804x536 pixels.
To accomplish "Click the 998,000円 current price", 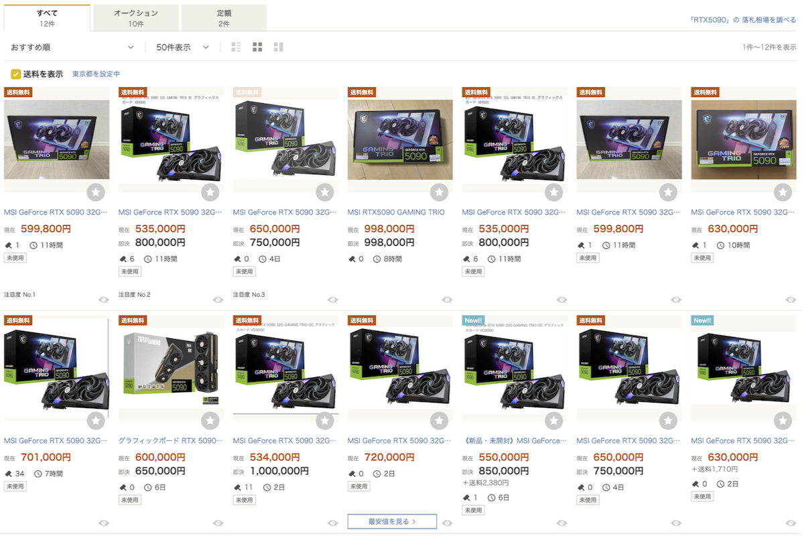I will (x=389, y=229).
